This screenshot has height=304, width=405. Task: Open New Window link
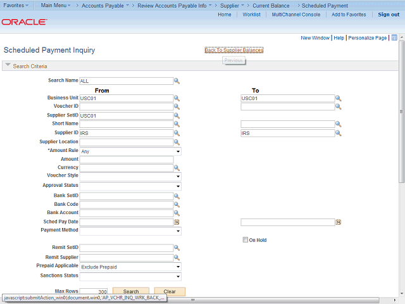[x=315, y=38]
